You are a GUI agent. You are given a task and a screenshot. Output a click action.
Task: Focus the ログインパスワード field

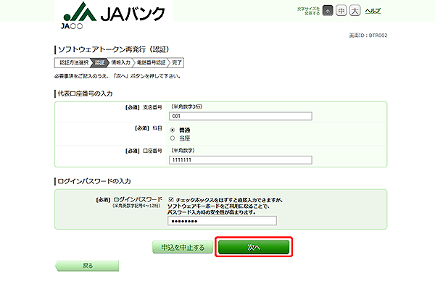[x=222, y=221]
